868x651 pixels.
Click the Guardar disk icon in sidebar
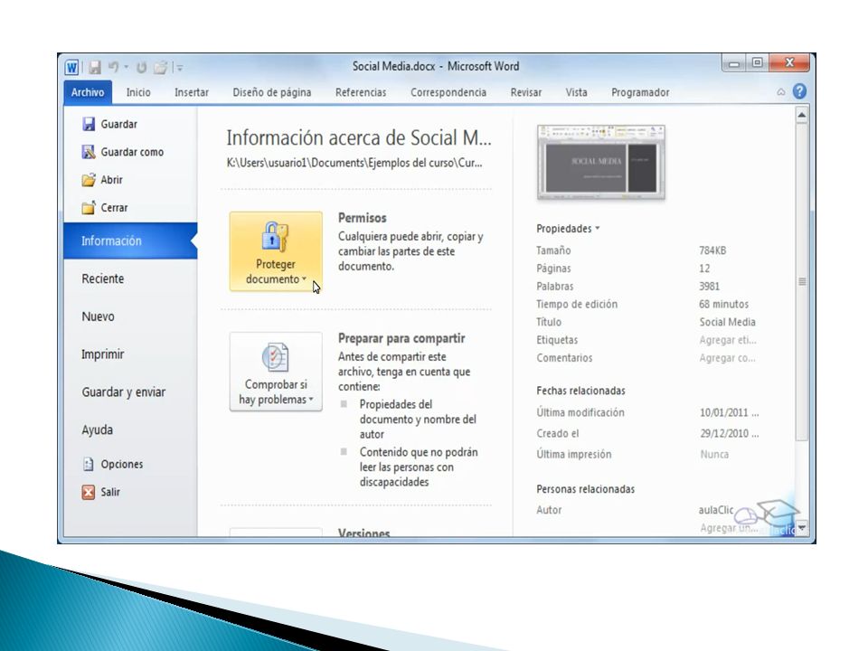(89, 124)
